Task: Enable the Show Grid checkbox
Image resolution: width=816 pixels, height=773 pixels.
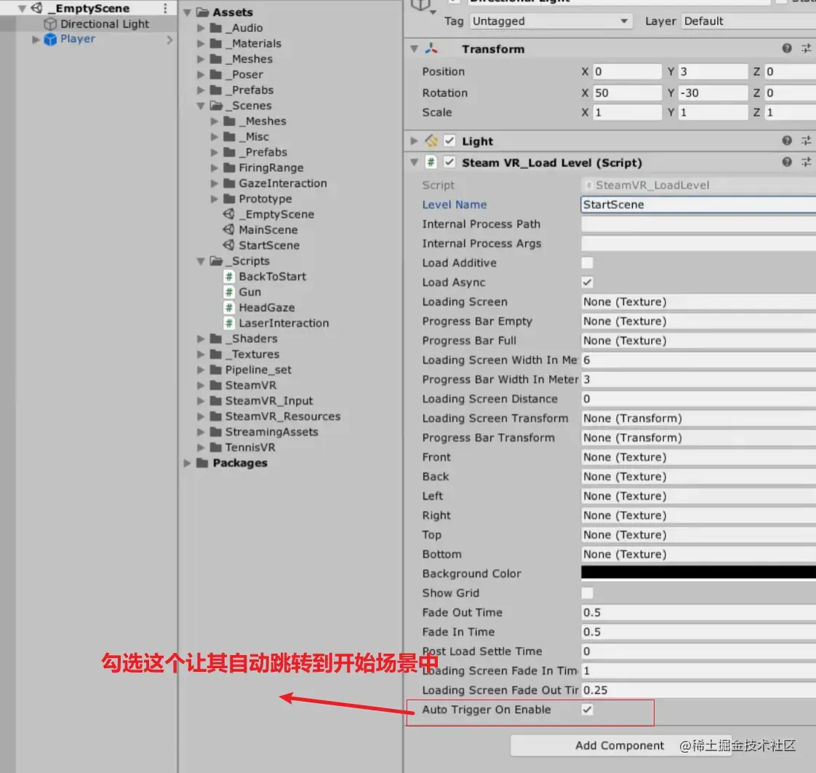Action: click(587, 592)
